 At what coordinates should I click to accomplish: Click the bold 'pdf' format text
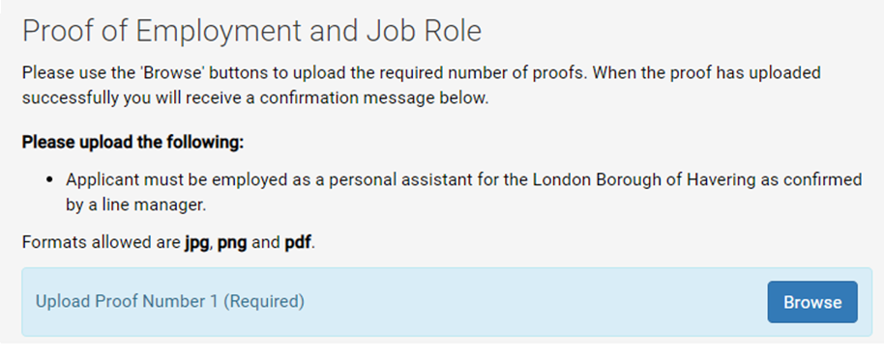click(298, 243)
